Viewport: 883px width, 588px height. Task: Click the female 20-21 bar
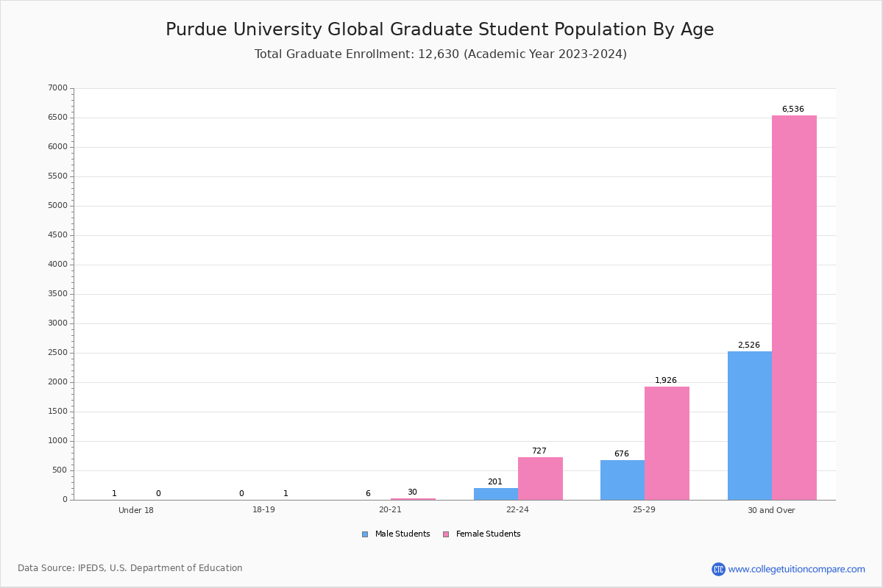pos(413,499)
